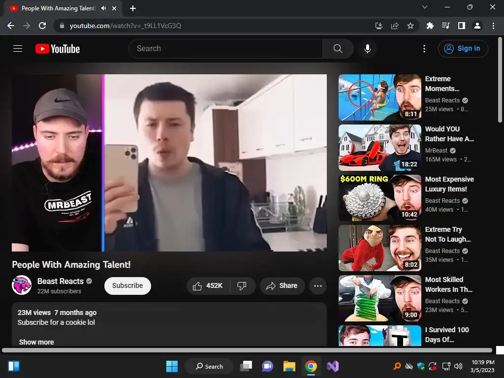Like the video with thumbs up
Image resolution: width=504 pixels, height=378 pixels.
(x=208, y=286)
